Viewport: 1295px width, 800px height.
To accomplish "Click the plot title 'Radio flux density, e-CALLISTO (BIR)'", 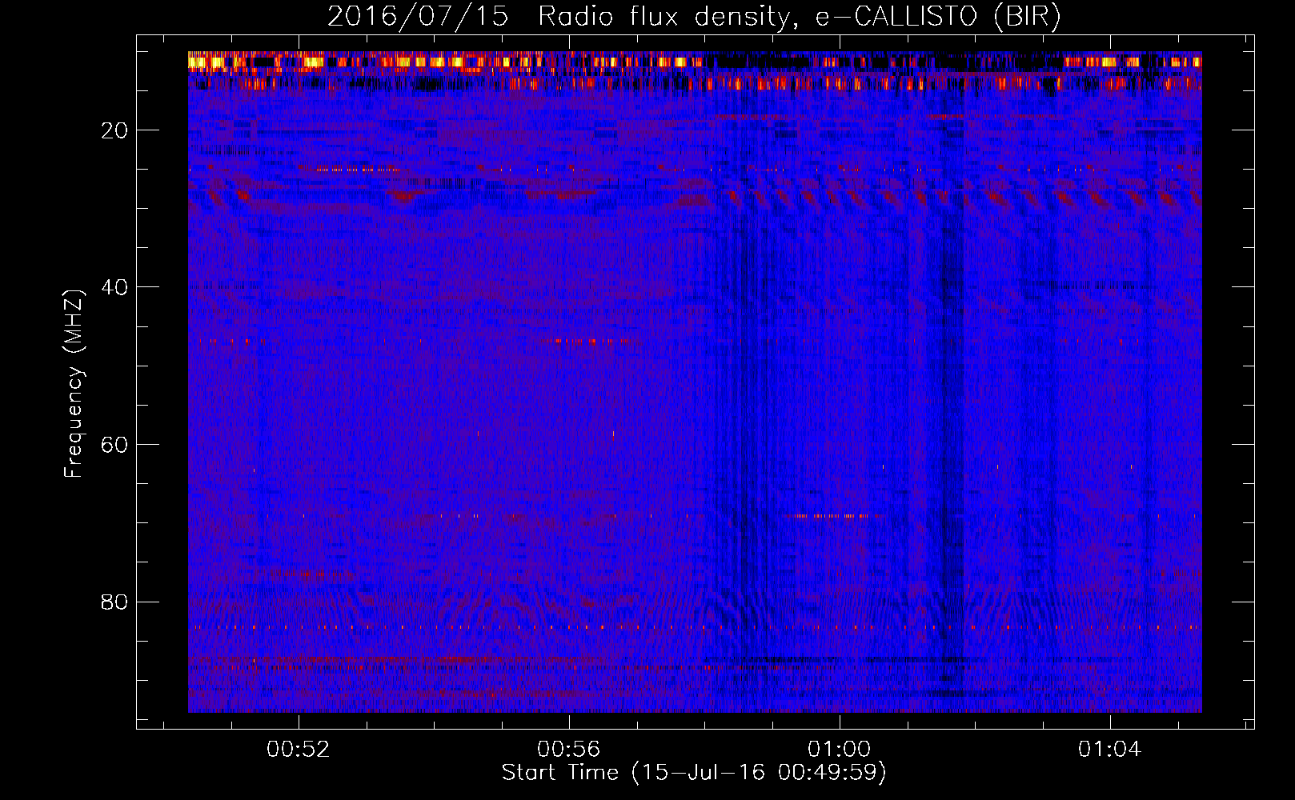I will [799, 17].
